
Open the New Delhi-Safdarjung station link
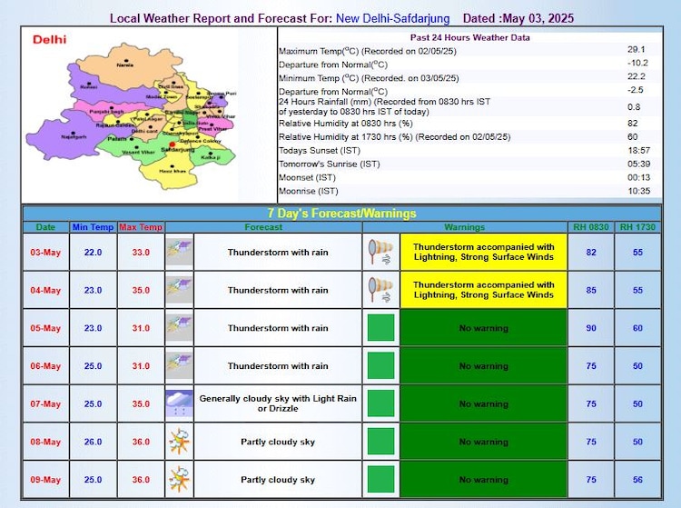tap(392, 18)
